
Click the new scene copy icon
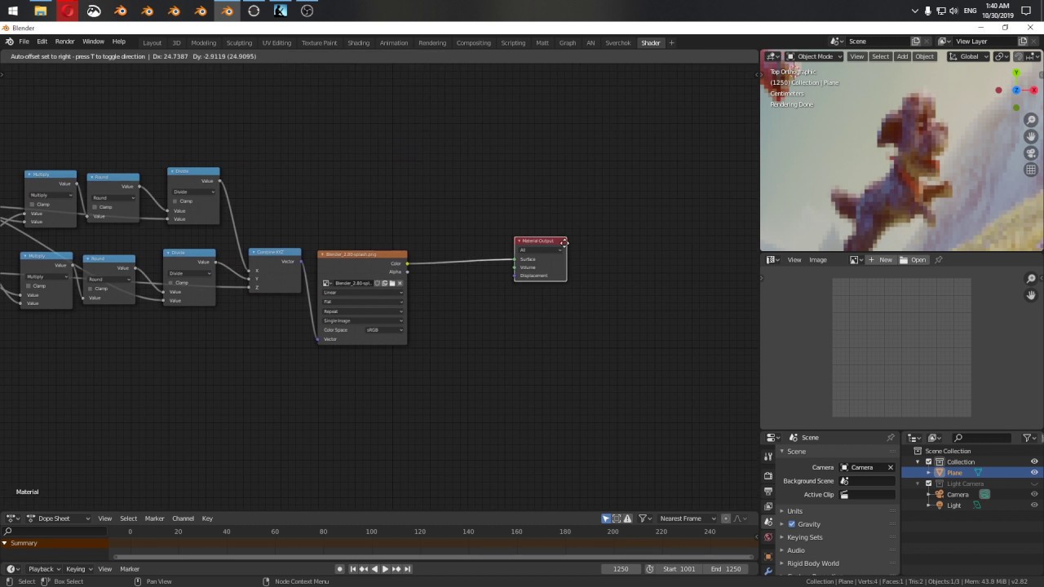click(916, 42)
